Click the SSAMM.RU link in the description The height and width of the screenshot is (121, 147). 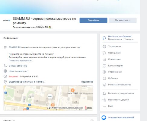[x=14, y=47]
